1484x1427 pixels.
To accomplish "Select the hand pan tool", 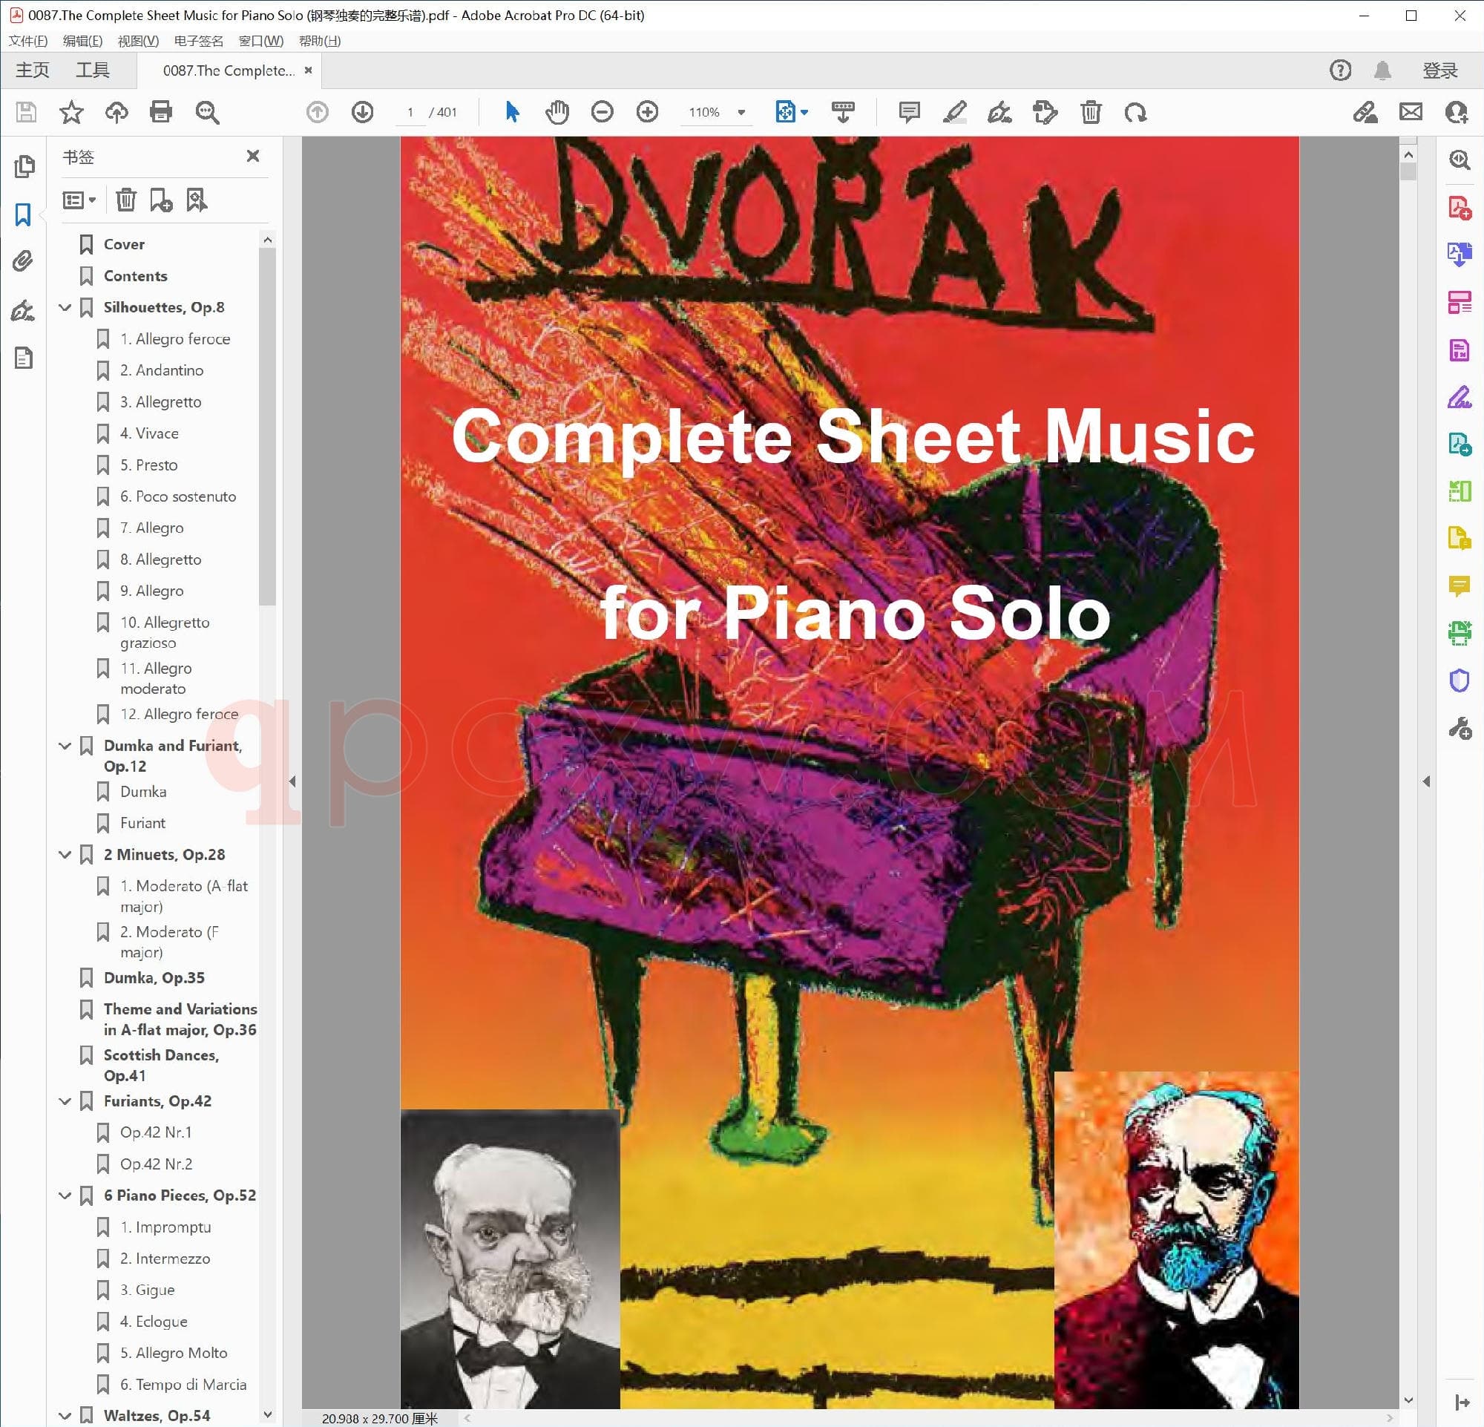I will (556, 112).
